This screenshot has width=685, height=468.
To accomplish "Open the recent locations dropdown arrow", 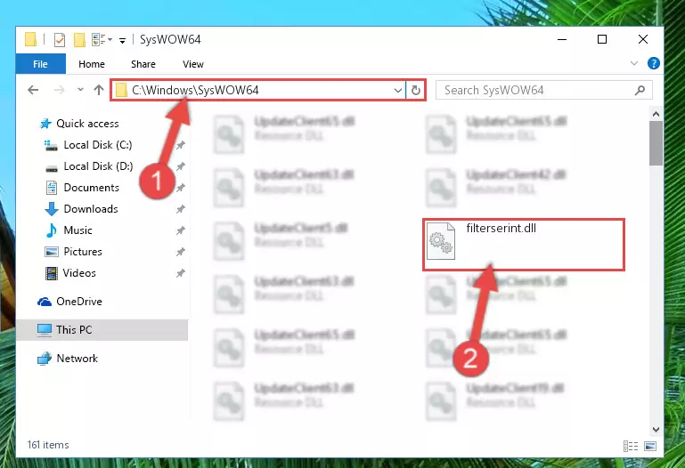I will click(x=80, y=90).
